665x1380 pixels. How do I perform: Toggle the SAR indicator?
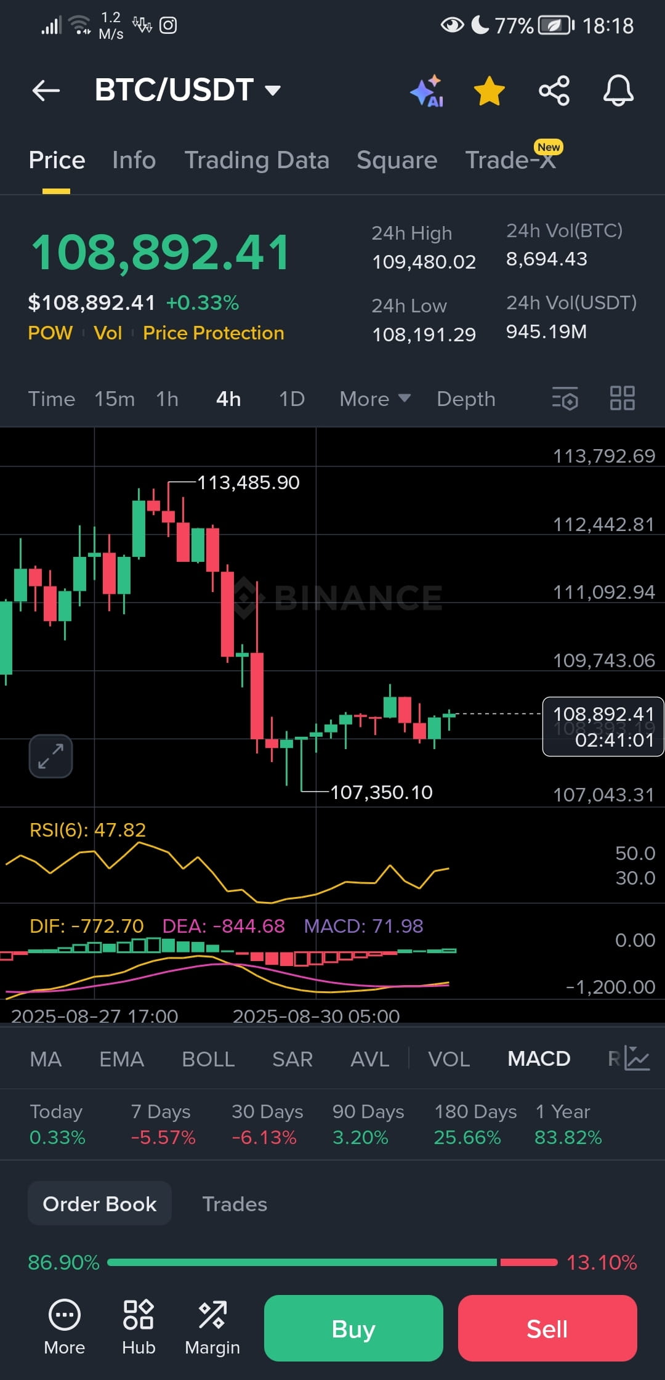coord(292,1059)
